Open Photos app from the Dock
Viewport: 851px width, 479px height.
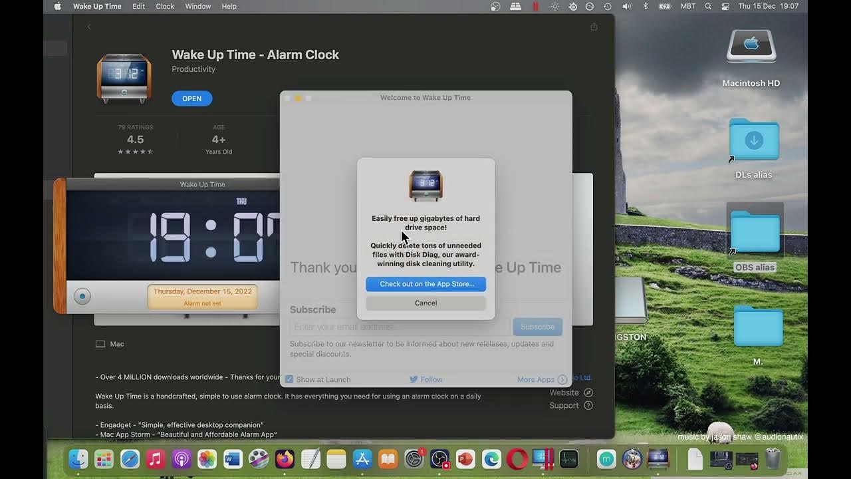[207, 459]
